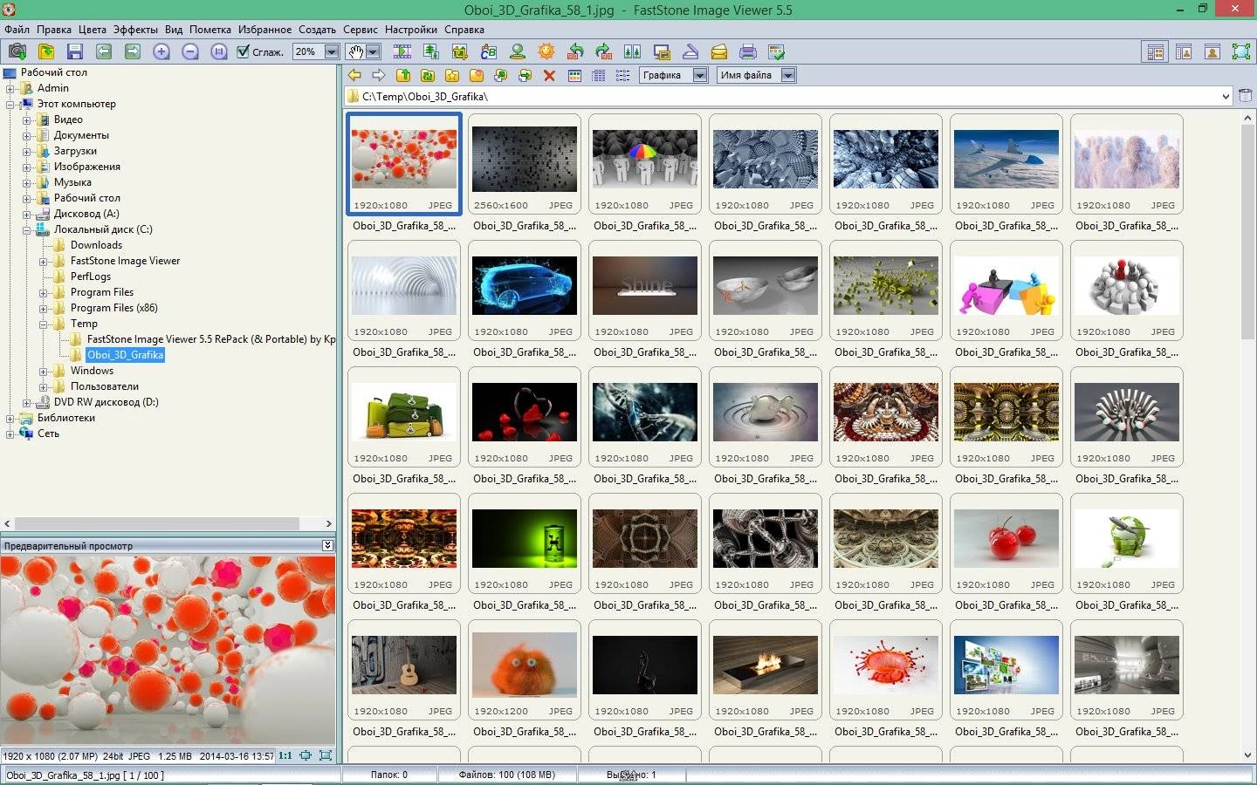
Task: Open the CB draw board text icon
Action: click(x=489, y=51)
